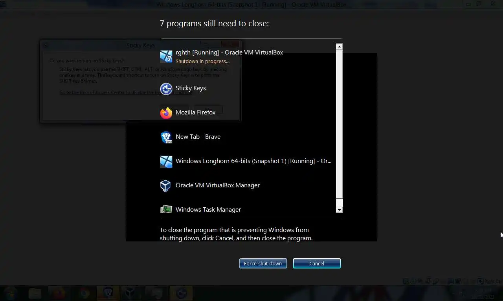Click the dimmed File Explorer taskbar icon
The width and height of the screenshot is (503, 301).
coord(35,293)
